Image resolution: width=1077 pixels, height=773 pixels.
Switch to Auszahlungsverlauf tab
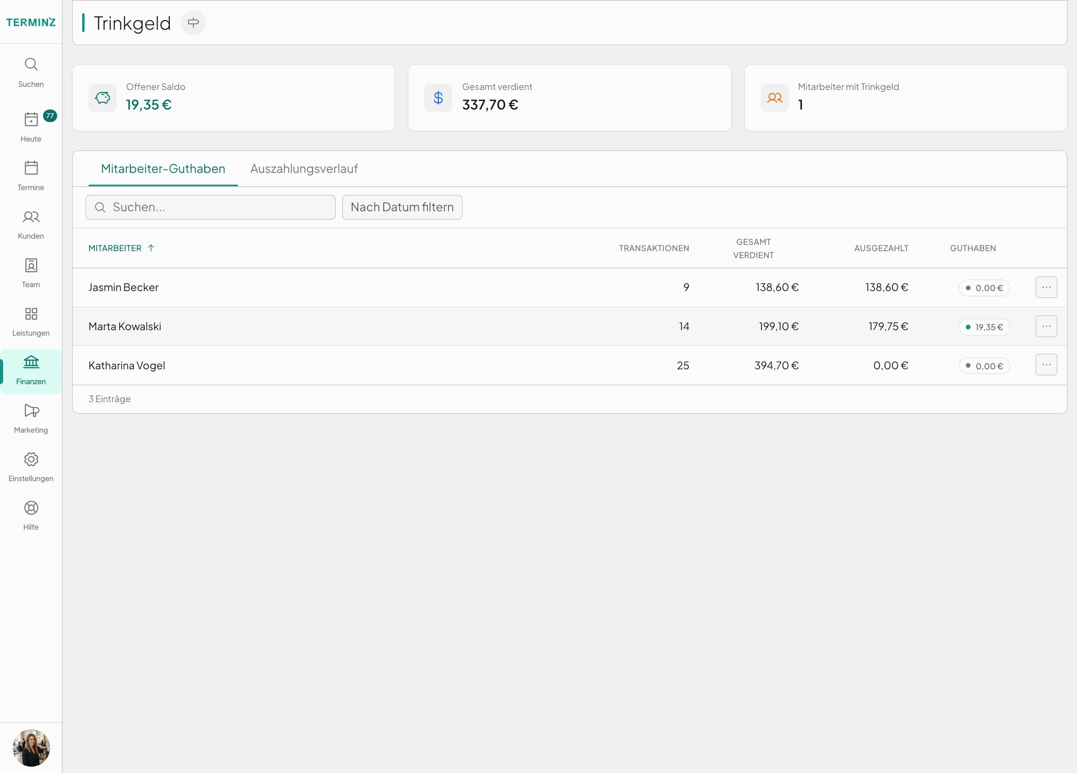pyautogui.click(x=304, y=169)
